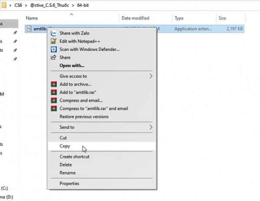Open Properties for amtlib file
The image size is (260, 201).
[x=69, y=184]
